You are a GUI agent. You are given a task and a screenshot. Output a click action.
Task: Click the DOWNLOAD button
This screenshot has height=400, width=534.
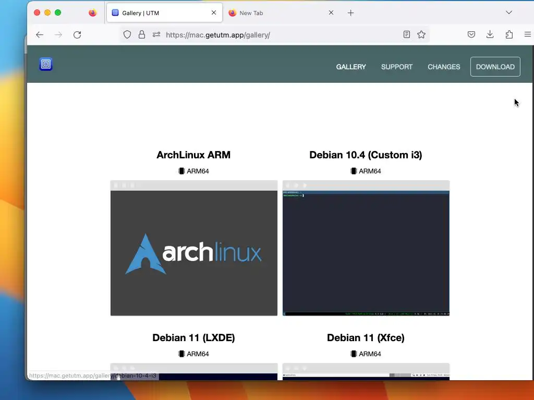pyautogui.click(x=495, y=67)
